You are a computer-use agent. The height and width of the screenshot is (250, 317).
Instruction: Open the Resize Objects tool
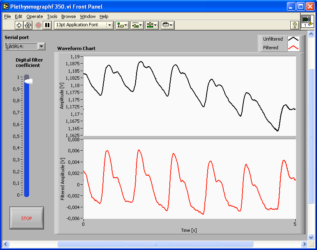(152, 25)
